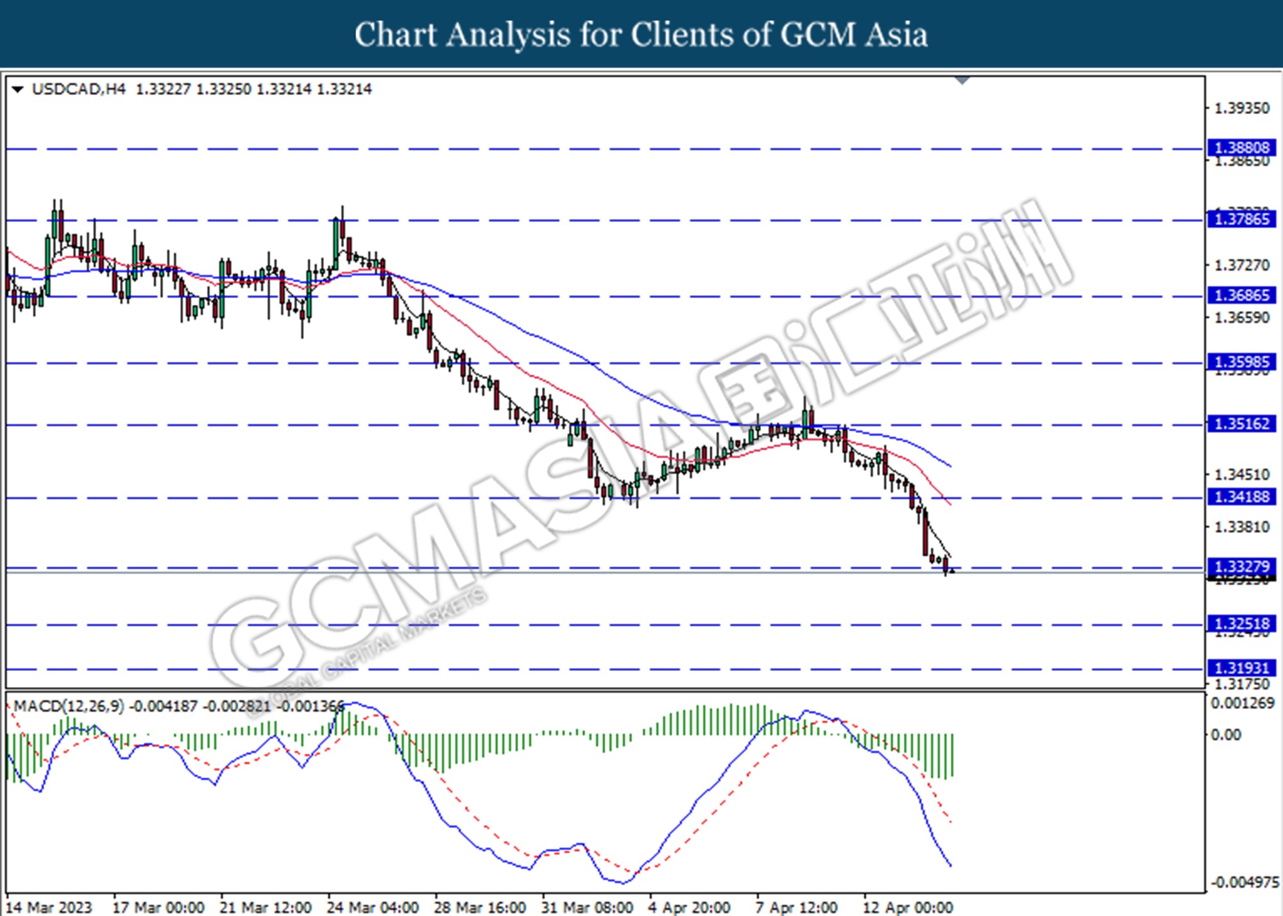Select the 1.37865 price level label
Viewport: 1283px width, 916px height.
point(1242,219)
